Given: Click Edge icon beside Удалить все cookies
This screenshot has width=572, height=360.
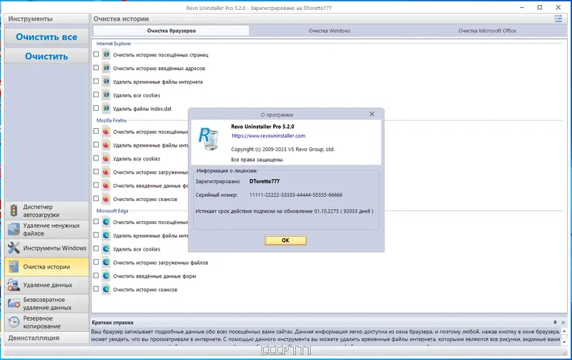Looking at the screenshot, I should click(x=106, y=248).
